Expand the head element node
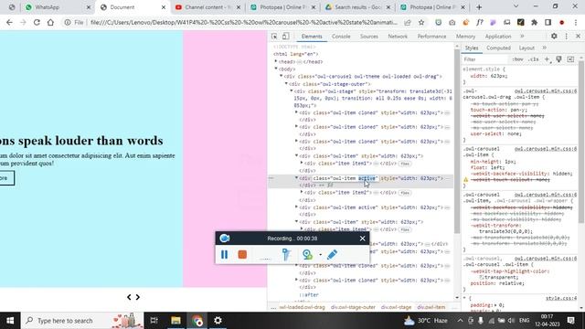 tap(276, 61)
